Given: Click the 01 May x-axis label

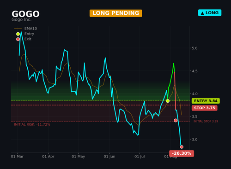Looking at the screenshot, I should click(x=78, y=157).
